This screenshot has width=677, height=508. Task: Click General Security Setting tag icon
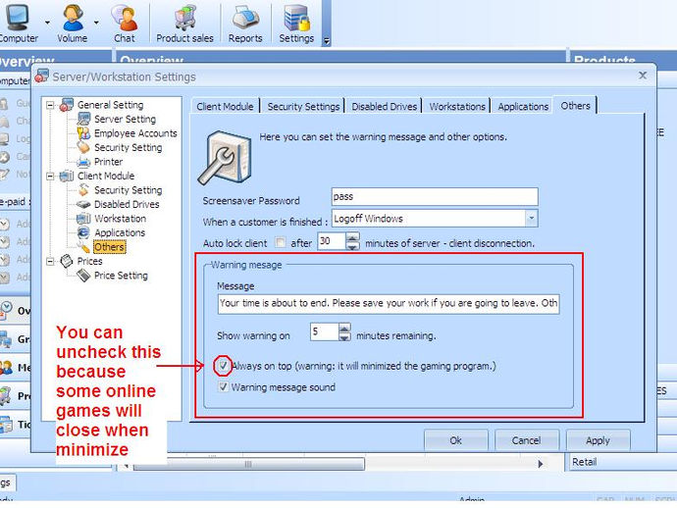click(83, 147)
